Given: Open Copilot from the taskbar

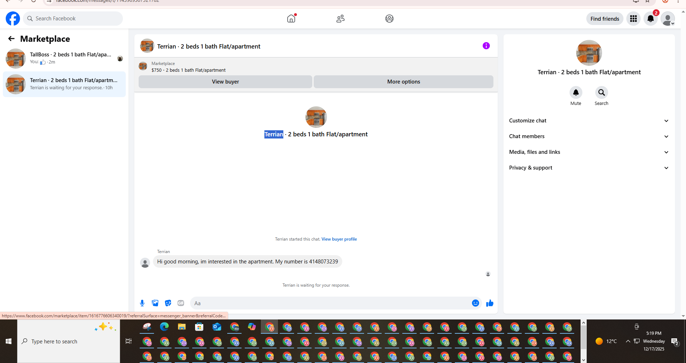Looking at the screenshot, I should [x=252, y=327].
